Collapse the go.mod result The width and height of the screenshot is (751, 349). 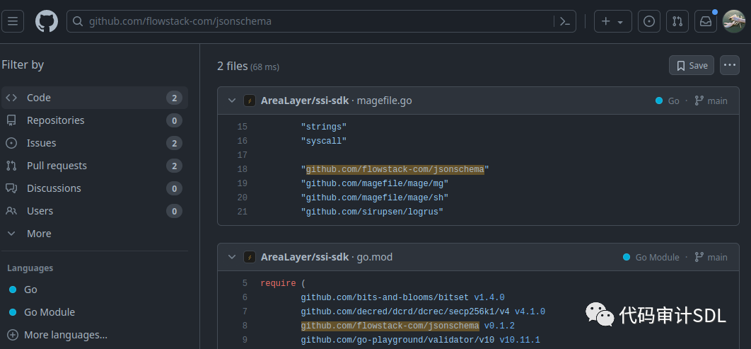coord(231,257)
